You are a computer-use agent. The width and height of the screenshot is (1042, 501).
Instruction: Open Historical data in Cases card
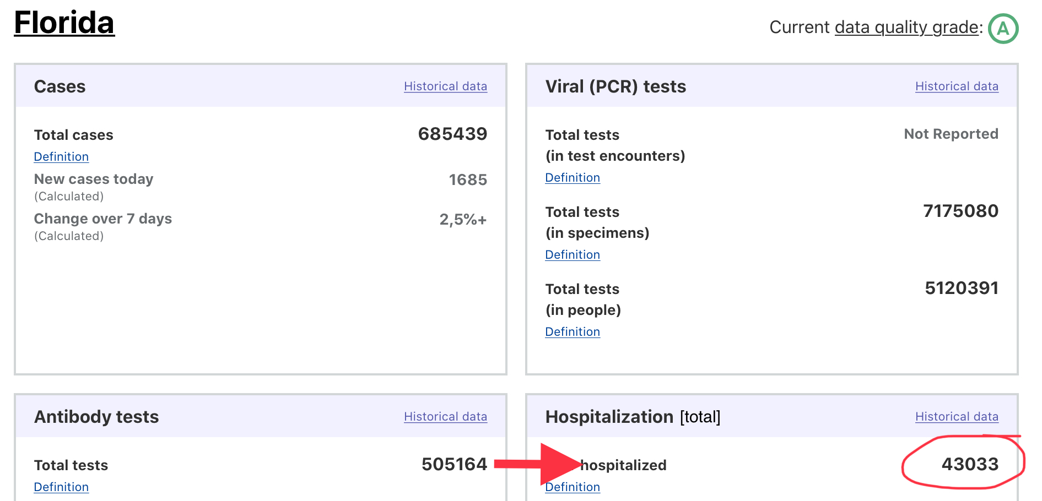(445, 86)
